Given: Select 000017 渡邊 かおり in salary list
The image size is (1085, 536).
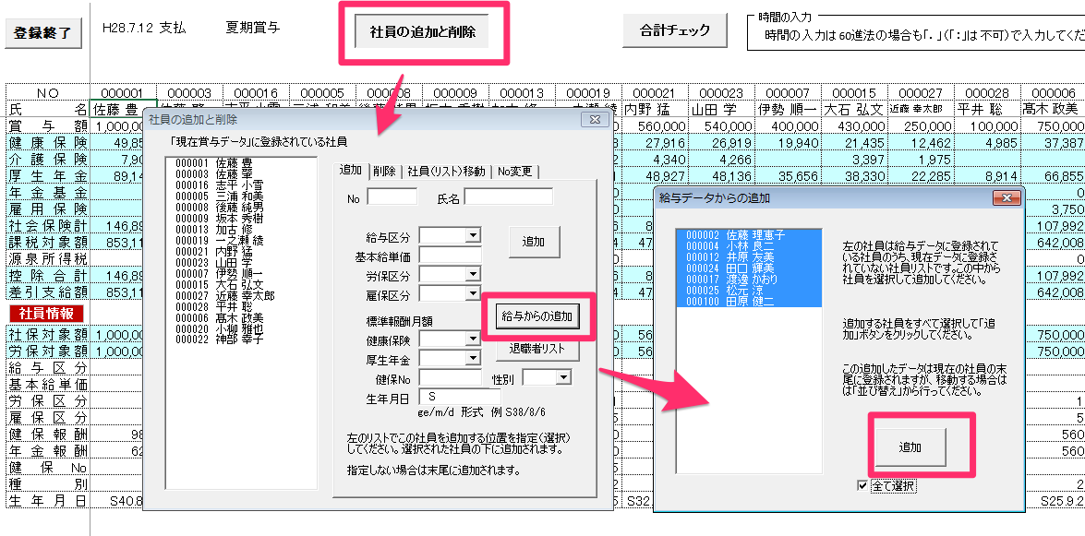Looking at the screenshot, I should click(749, 280).
